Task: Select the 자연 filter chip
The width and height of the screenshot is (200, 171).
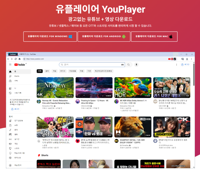Action: [x=89, y=71]
